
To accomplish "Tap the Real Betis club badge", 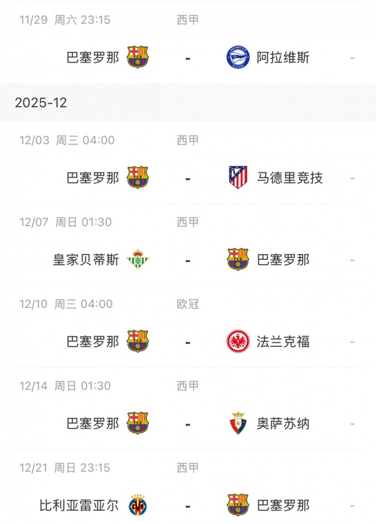I will click(138, 259).
